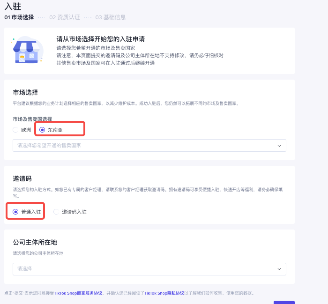Image resolution: width=328 pixels, height=304 pixels.
Task: Click the 市场选择 section heading
Action: (x=25, y=92)
